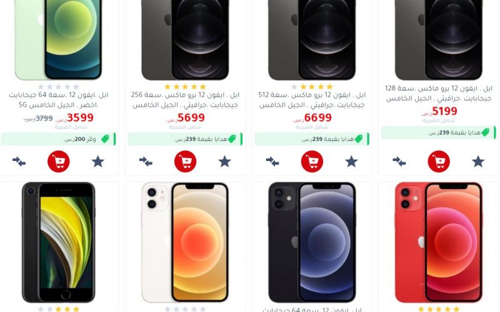Favorite the 5199 priced iPhone with star
Image resolution: width=500 pixels, height=312 pixels.
tap(478, 162)
